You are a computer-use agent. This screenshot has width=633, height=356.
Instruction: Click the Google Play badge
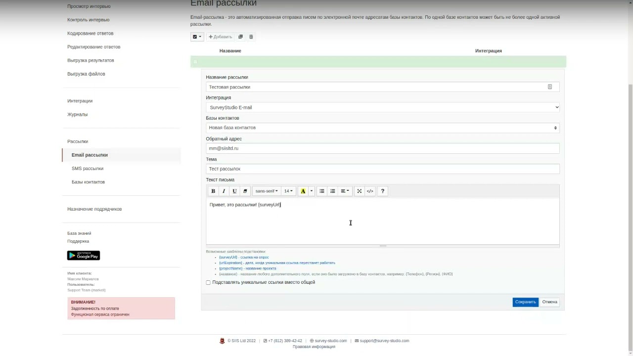[x=84, y=256]
